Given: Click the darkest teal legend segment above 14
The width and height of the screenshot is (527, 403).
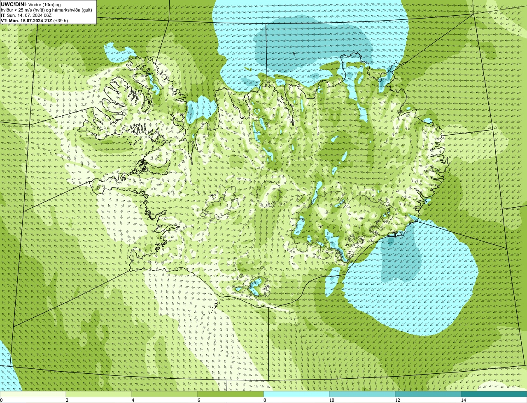Looking at the screenshot, I should 494,394.
